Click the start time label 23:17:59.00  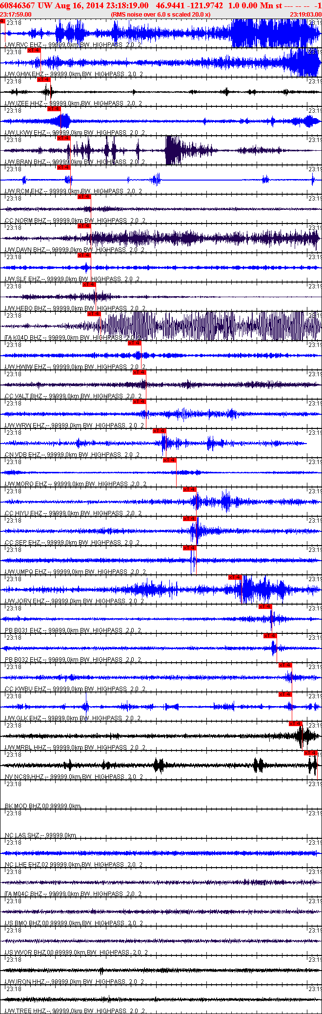[x=16, y=15]
